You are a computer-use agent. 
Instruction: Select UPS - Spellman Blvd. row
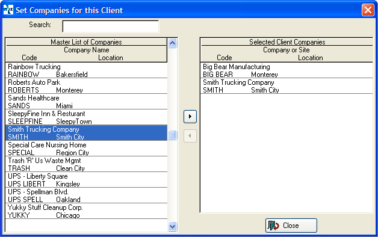coord(86,195)
